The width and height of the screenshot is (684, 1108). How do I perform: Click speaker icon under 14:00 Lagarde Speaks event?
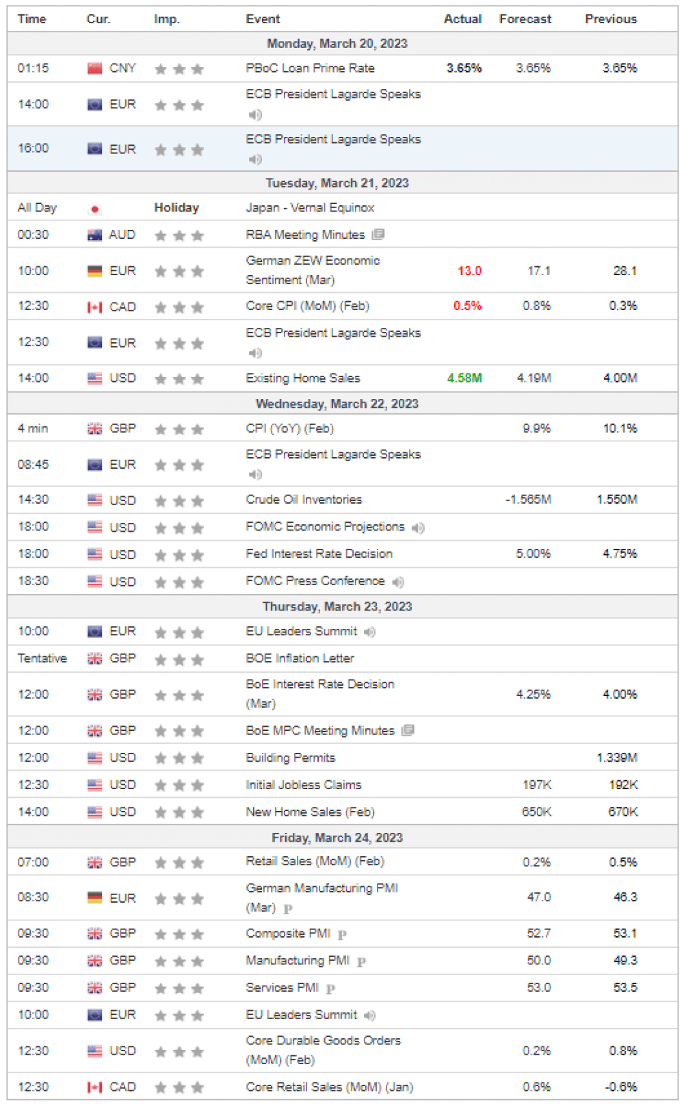point(255,115)
